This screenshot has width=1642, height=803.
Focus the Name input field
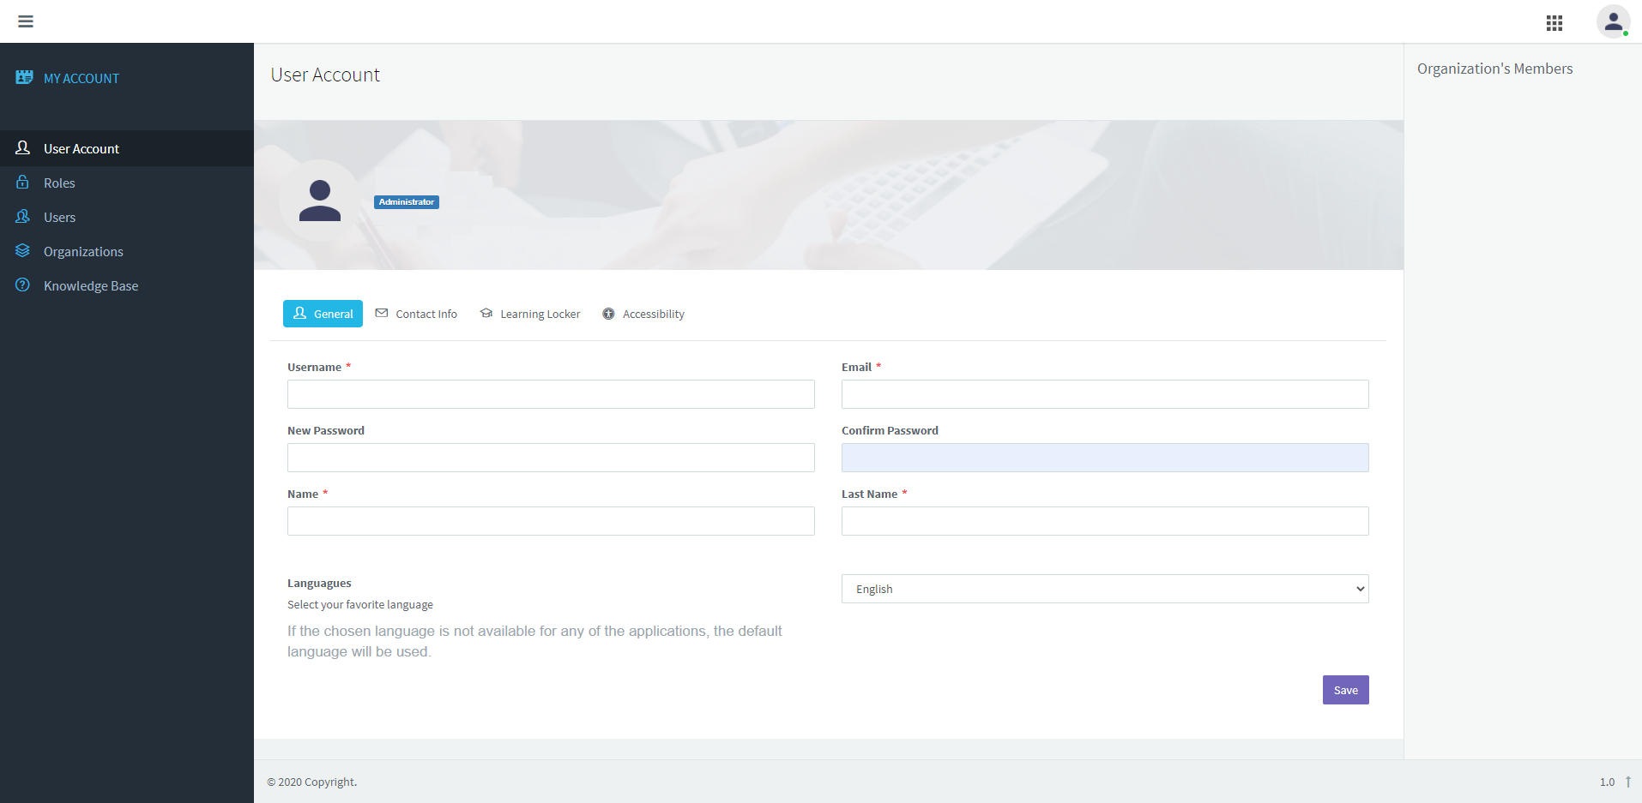pyautogui.click(x=551, y=521)
